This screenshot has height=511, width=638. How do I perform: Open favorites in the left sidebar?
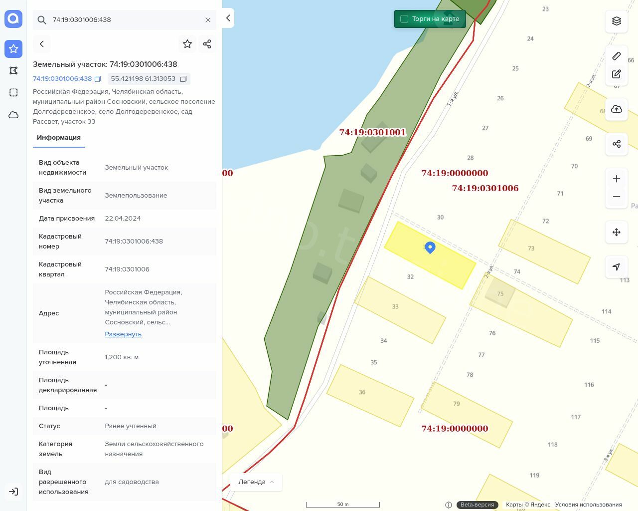(x=13, y=49)
